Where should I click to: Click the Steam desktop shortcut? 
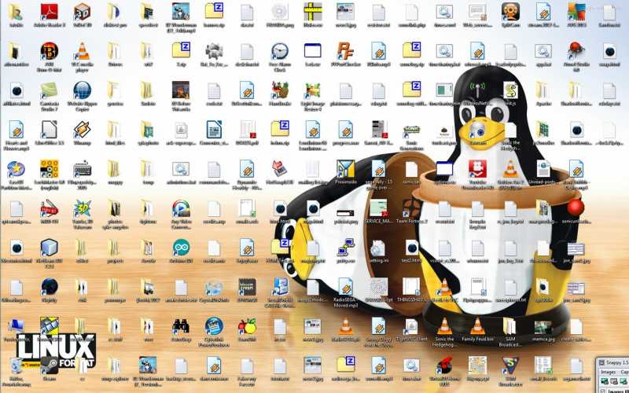point(49,364)
